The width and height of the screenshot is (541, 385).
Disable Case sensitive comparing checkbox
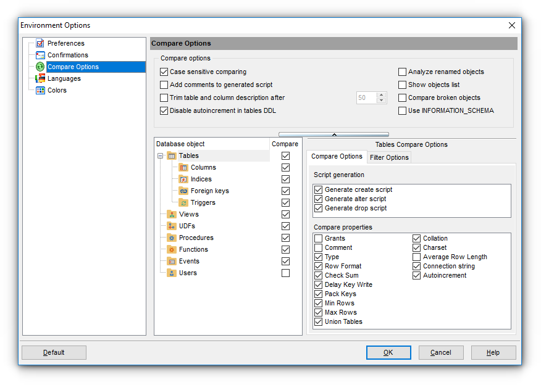click(x=164, y=72)
